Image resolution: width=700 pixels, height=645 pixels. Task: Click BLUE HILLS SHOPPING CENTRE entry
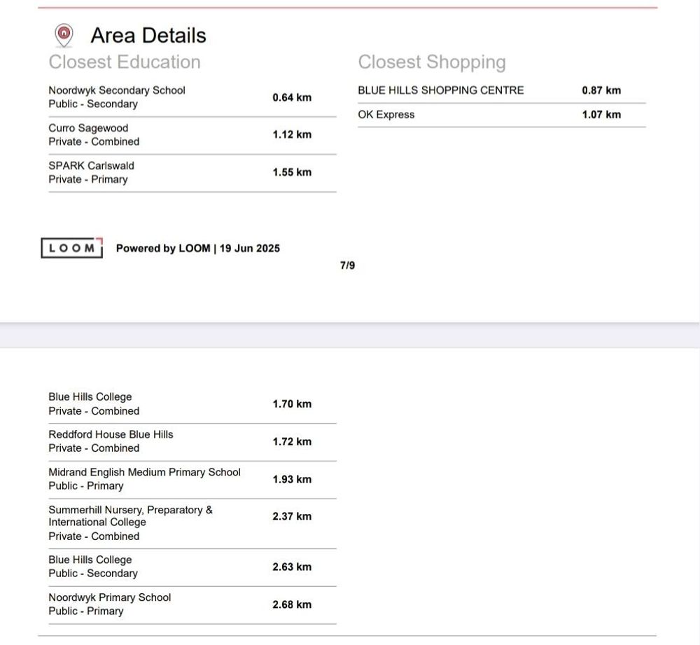coord(440,90)
